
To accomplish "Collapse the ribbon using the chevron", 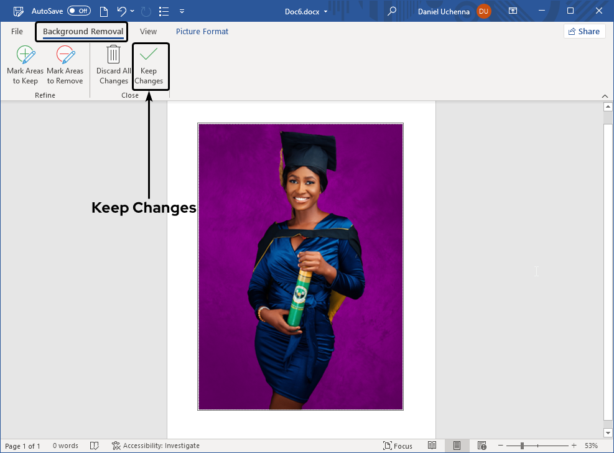I will pos(605,95).
